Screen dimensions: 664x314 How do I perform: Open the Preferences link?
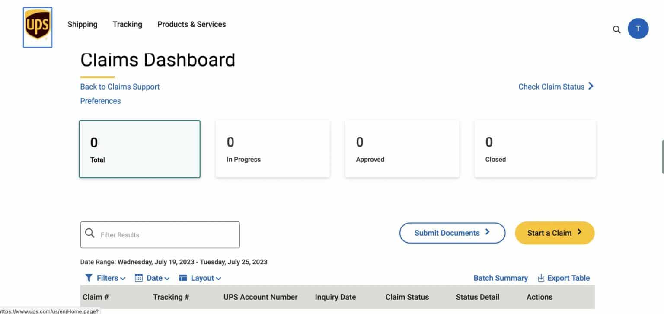pos(100,101)
